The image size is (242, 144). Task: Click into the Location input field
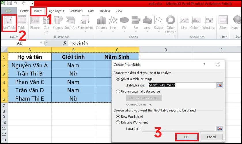click(x=179, y=128)
